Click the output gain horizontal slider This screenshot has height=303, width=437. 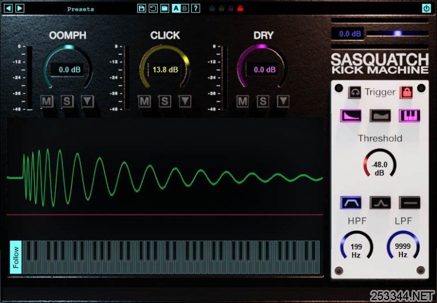pyautogui.click(x=397, y=34)
